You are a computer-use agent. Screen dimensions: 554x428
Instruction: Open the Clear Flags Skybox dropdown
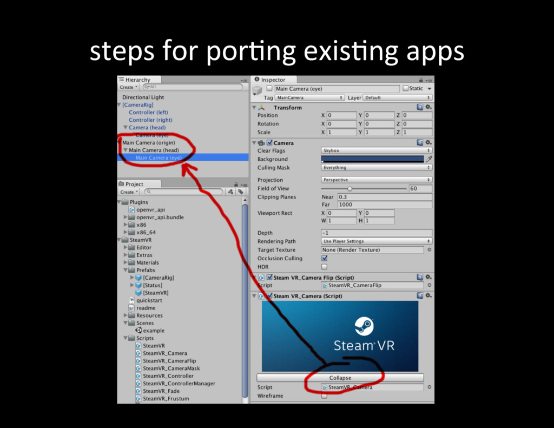pos(377,150)
